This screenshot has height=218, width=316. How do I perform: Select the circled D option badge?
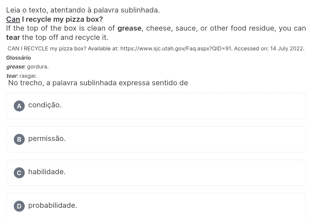pos(19,206)
